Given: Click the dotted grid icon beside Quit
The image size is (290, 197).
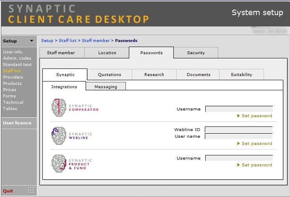Looking at the screenshot, I should 31,190.
